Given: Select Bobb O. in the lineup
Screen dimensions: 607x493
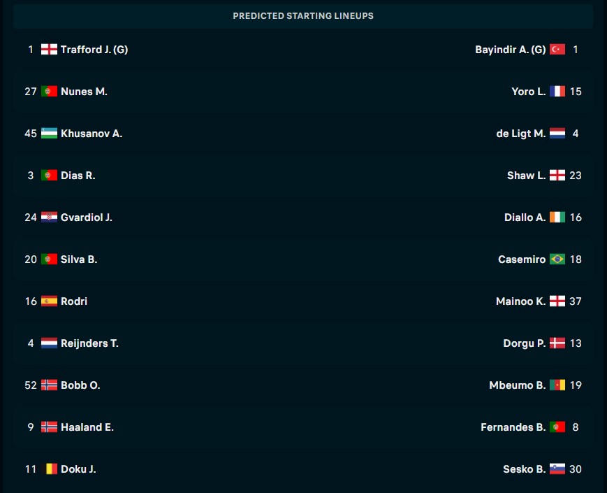Looking at the screenshot, I should (x=80, y=385).
